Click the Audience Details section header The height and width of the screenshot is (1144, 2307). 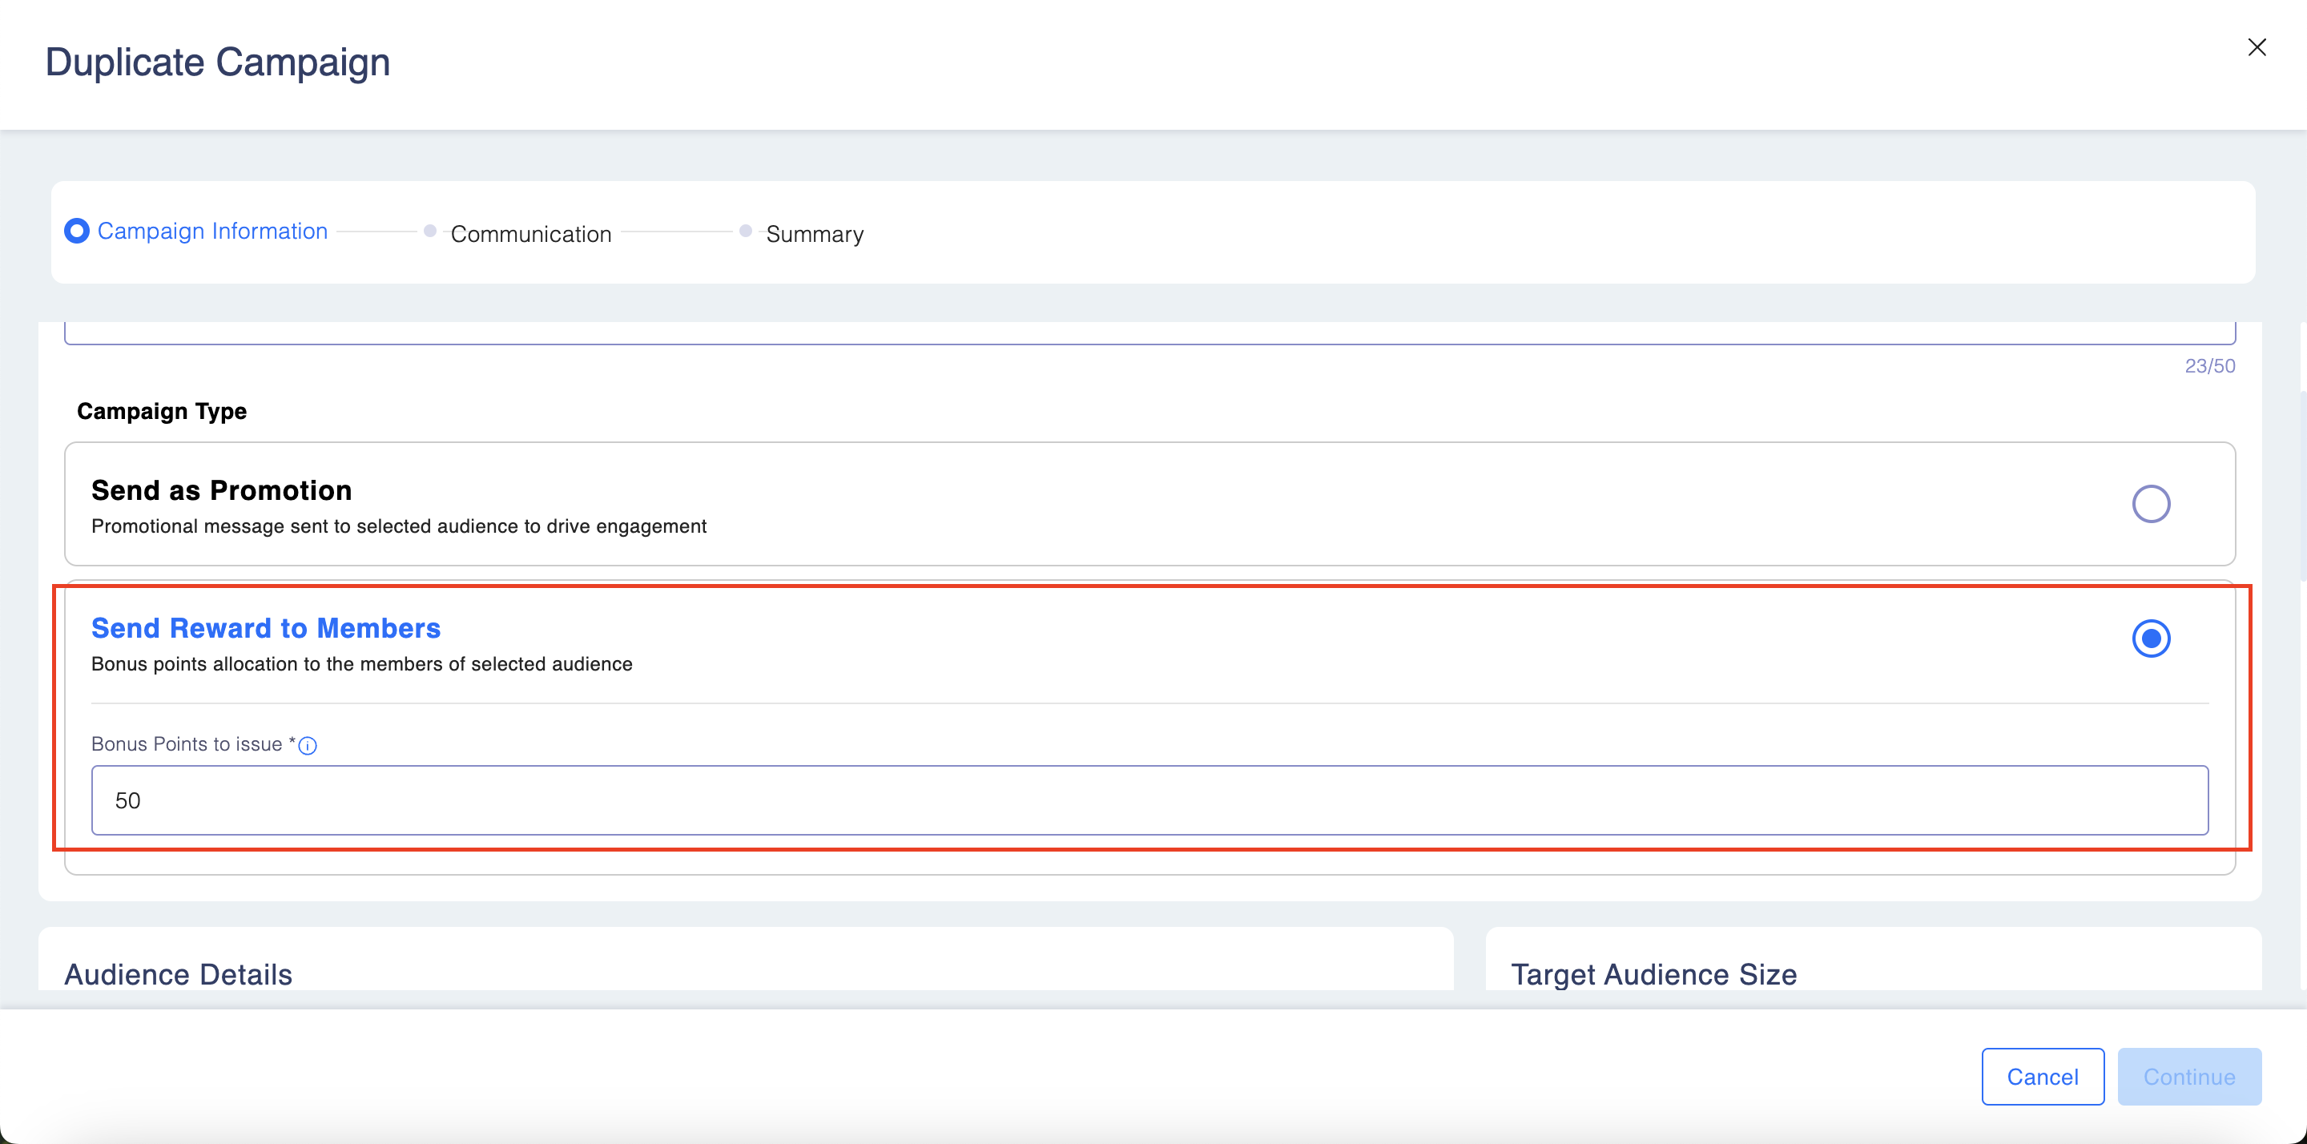(178, 974)
